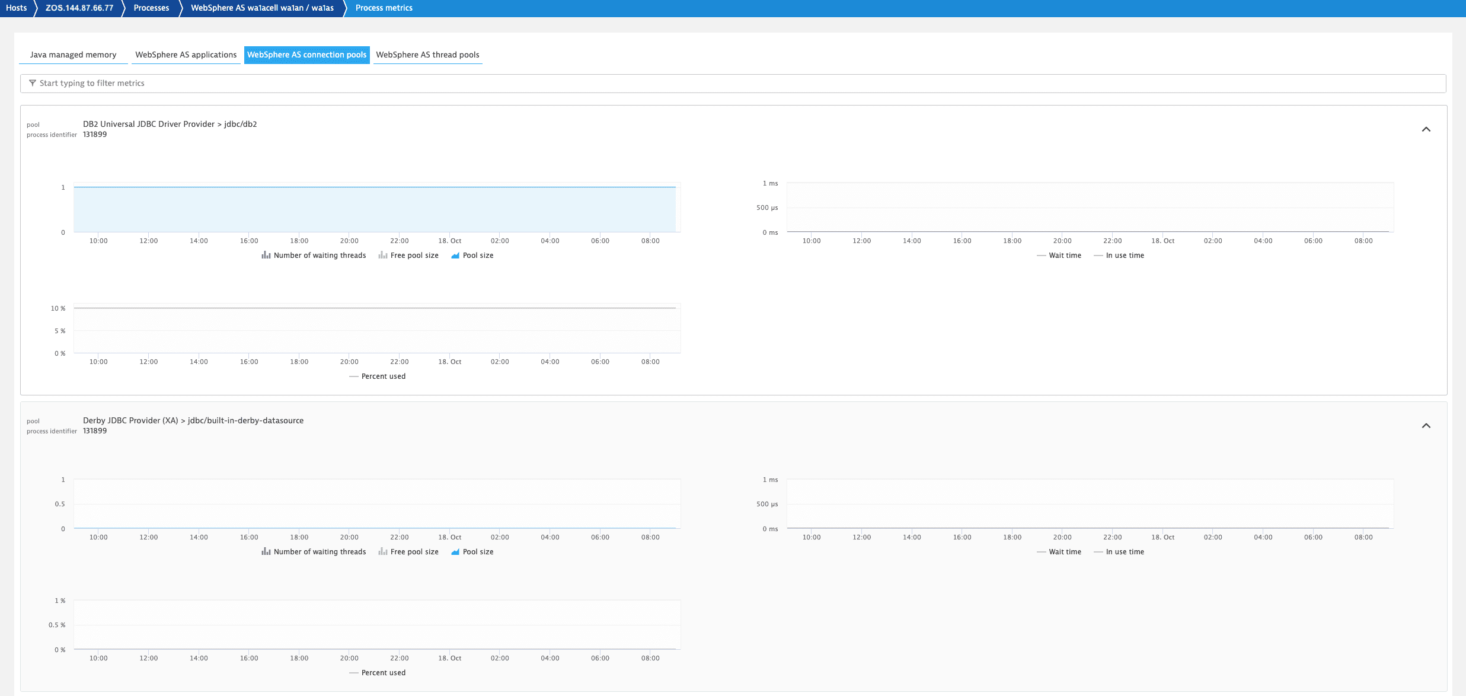Go to Hosts breadcrumb
The height and width of the screenshot is (696, 1466).
(16, 8)
